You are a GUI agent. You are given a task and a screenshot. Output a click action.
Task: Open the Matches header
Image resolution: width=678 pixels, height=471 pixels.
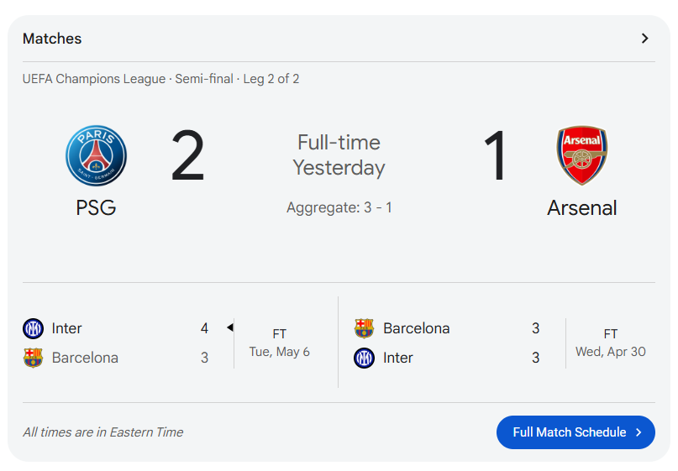coord(52,39)
